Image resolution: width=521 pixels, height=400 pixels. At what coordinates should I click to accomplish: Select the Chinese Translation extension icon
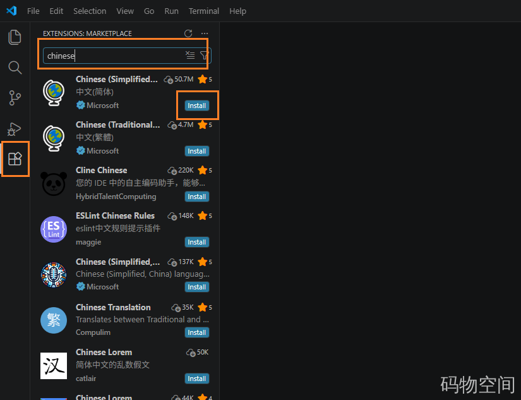54,320
